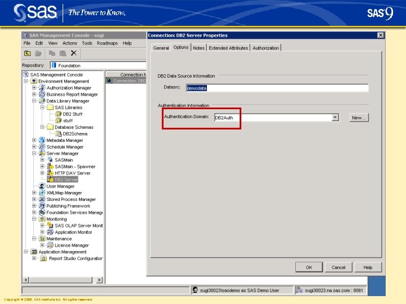
Task: Switch to the Notes tab
Action: pos(198,48)
